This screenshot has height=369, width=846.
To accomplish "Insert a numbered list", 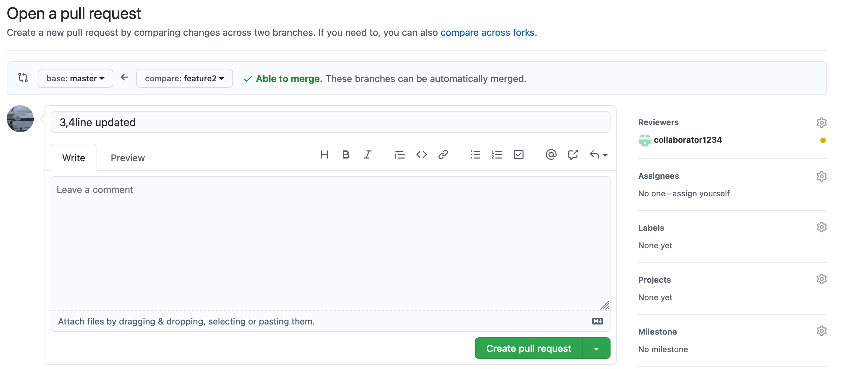I will (497, 155).
